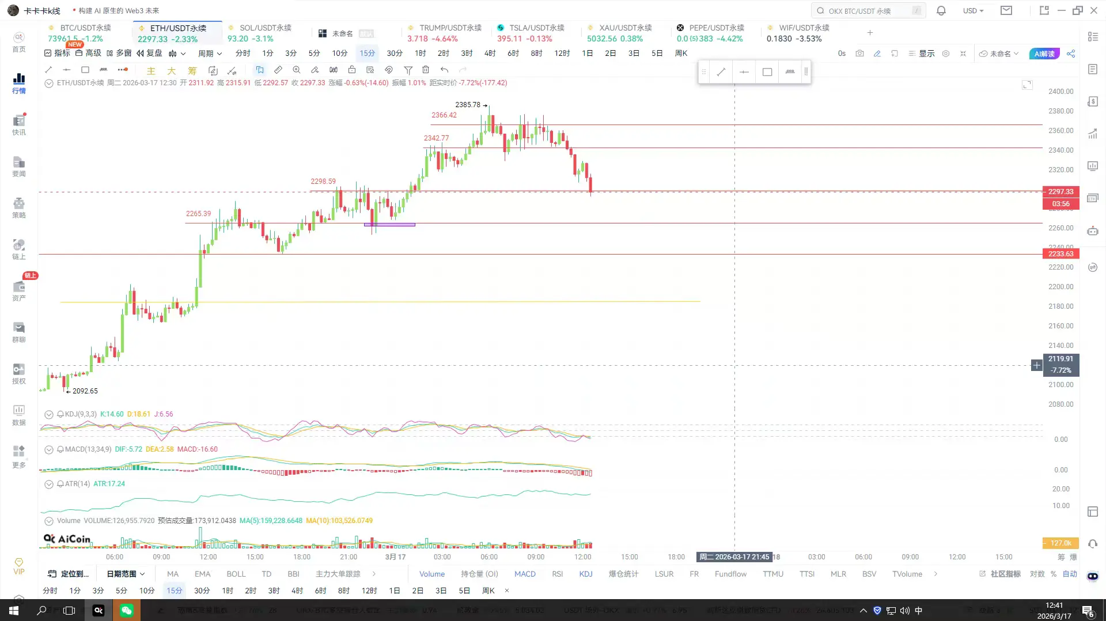This screenshot has width=1106, height=621.
Task: Open the 周期 period dropdown
Action: [x=210, y=54]
